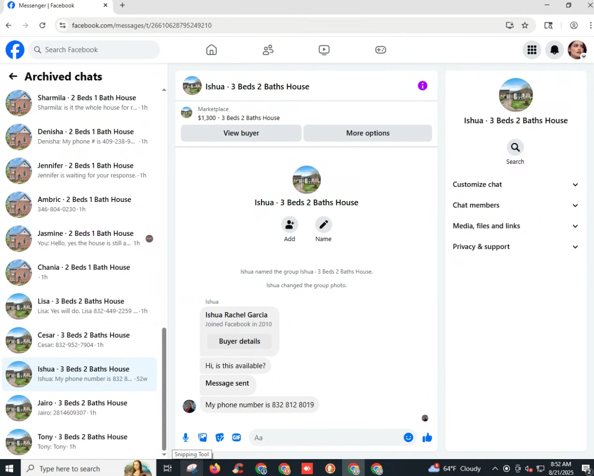
Task: Open Lisa 3 Beds 2 Baths chat
Action: point(80,306)
